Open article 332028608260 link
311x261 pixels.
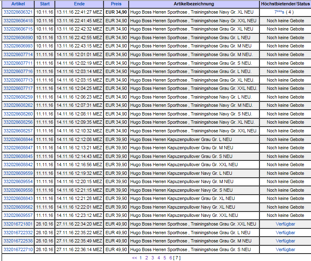tap(18, 114)
